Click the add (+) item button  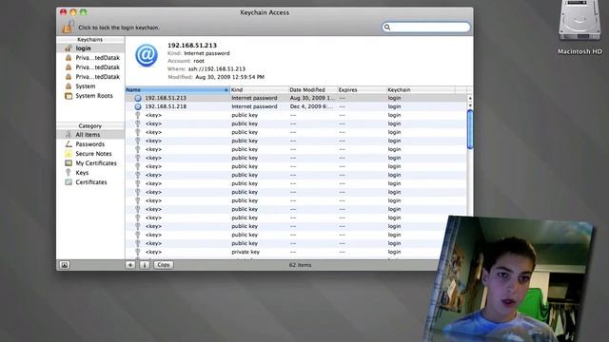130,265
